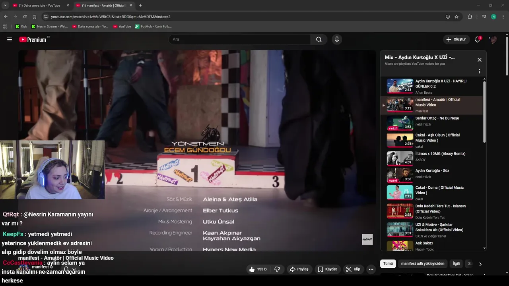Select 'manifest adlı yükleyiciden' chip
This screenshot has width=509, height=286.
(x=423, y=263)
